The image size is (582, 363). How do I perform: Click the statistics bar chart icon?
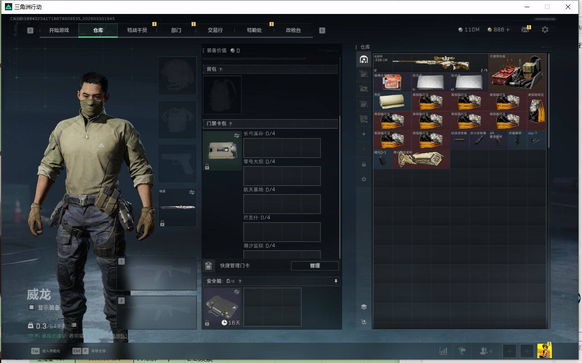click(x=443, y=351)
